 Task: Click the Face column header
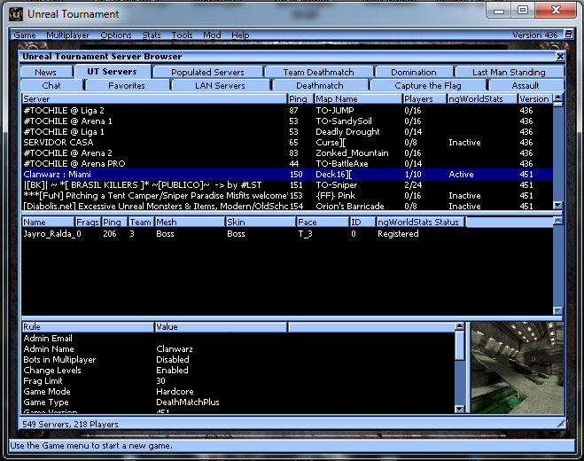click(323, 223)
